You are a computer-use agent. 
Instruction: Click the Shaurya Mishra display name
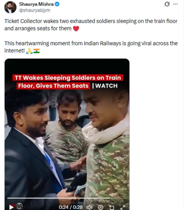(36, 4)
